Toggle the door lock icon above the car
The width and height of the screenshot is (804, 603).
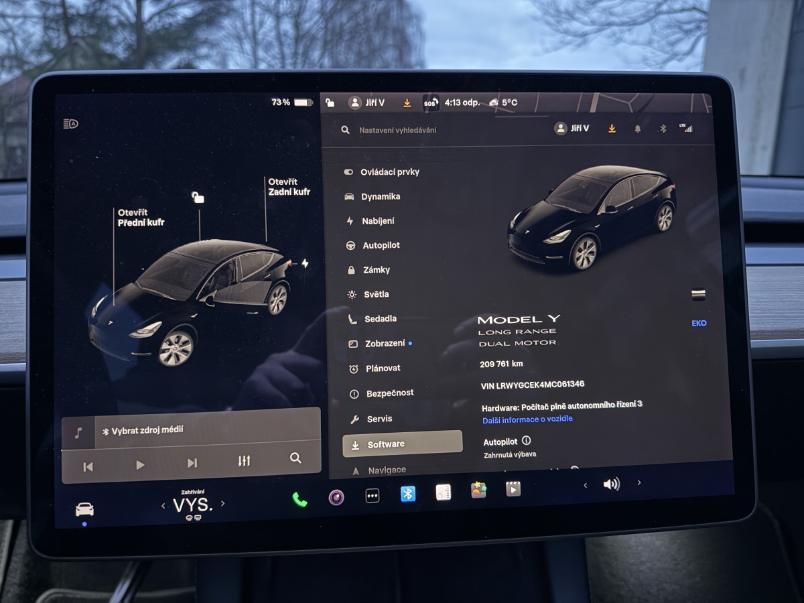(x=198, y=197)
